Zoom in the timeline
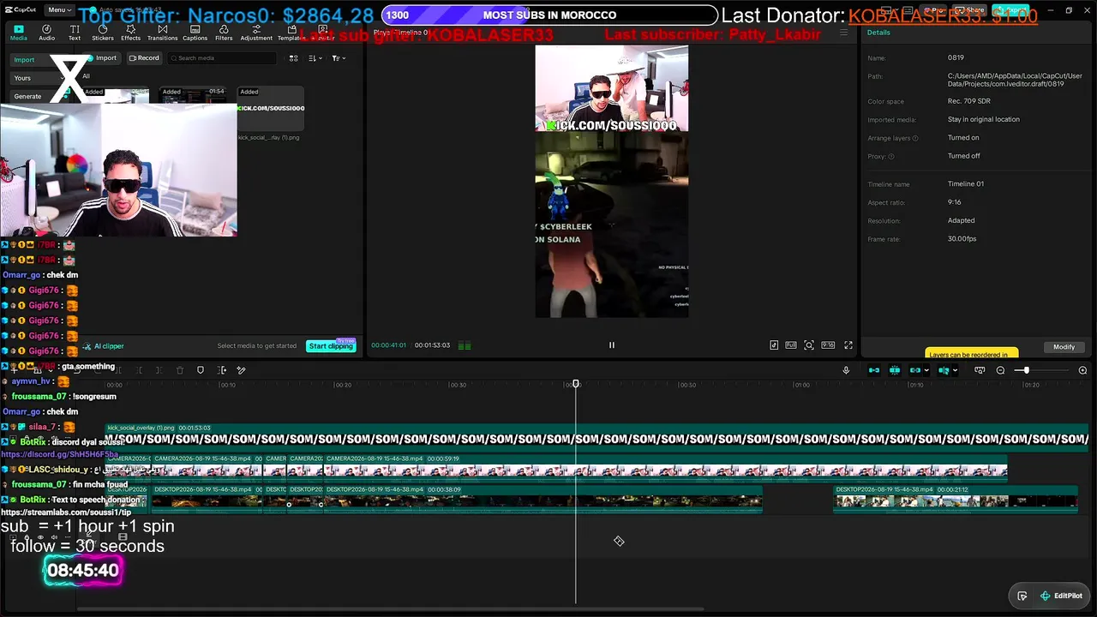1097x617 pixels. [1082, 370]
